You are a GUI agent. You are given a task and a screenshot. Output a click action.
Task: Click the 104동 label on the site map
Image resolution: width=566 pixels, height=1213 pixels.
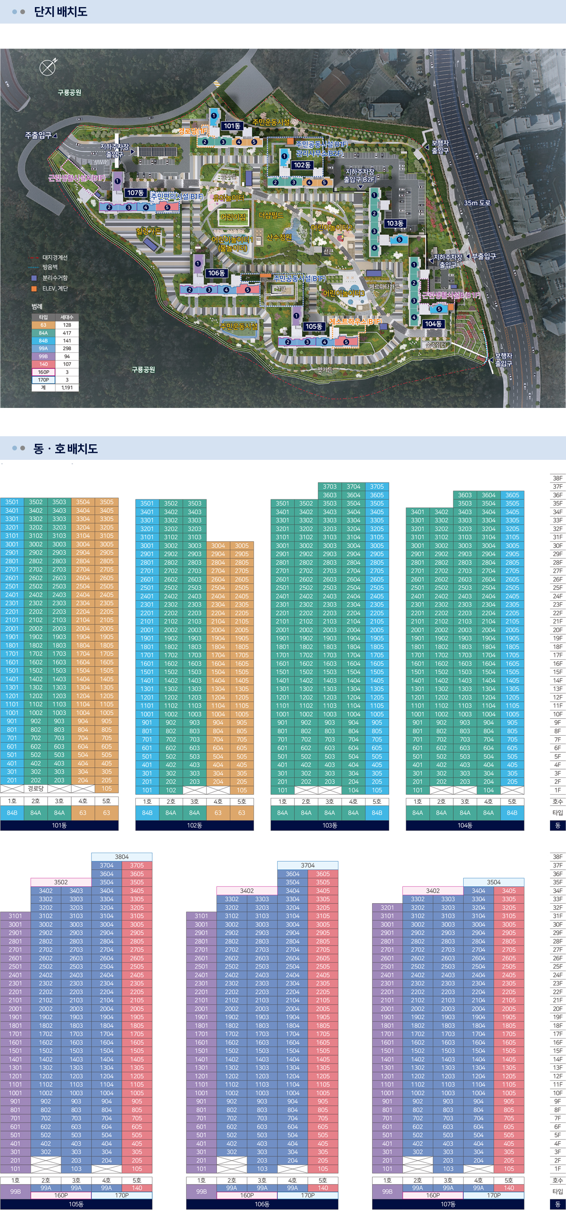[433, 324]
